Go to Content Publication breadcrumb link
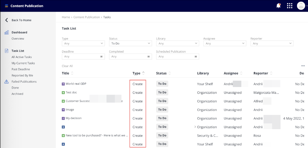 click(x=87, y=17)
